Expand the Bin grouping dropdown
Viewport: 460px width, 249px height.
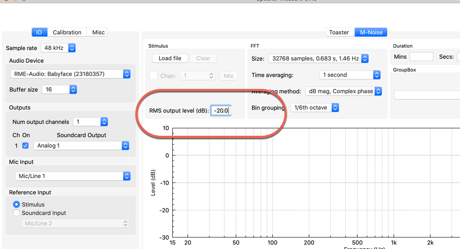(x=315, y=107)
